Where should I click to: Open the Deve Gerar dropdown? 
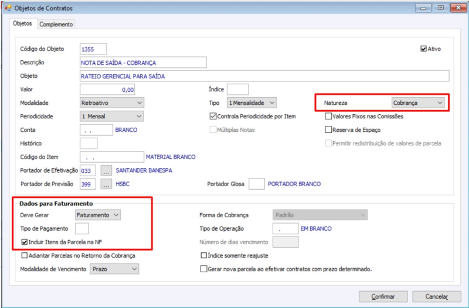coord(98,215)
